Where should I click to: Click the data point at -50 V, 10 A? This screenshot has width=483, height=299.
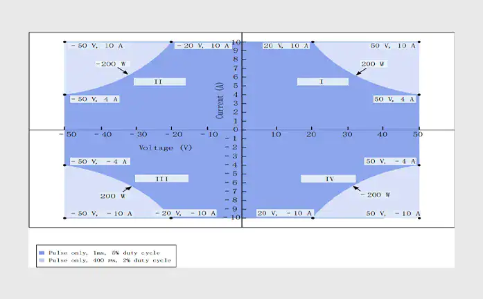[x=64, y=42]
